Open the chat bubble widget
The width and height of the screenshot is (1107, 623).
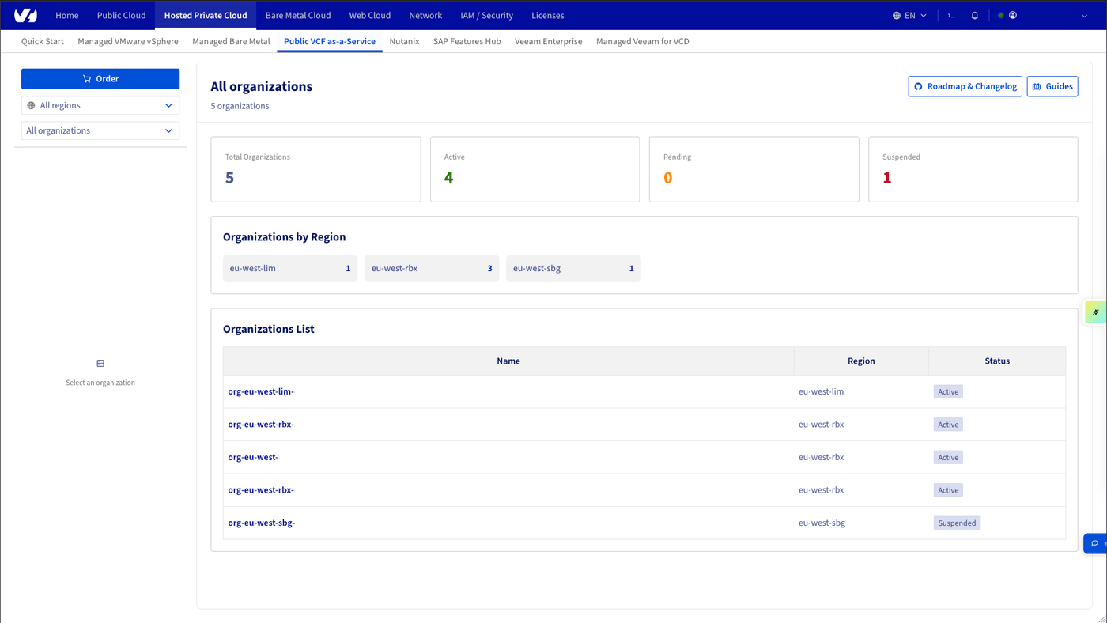tap(1095, 543)
